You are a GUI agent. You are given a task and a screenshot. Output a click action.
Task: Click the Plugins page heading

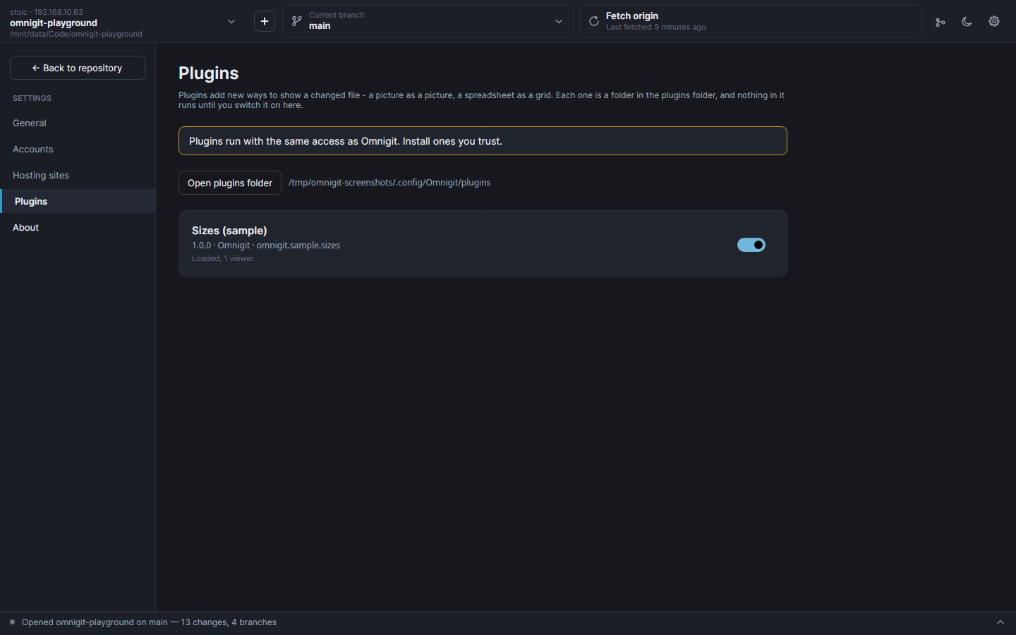(209, 73)
